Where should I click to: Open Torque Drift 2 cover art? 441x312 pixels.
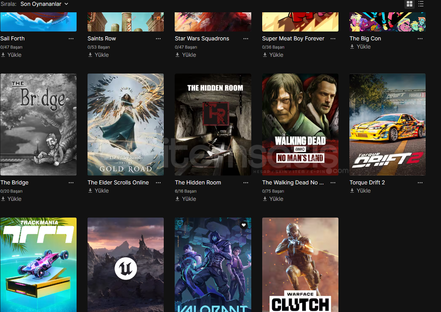click(387, 125)
